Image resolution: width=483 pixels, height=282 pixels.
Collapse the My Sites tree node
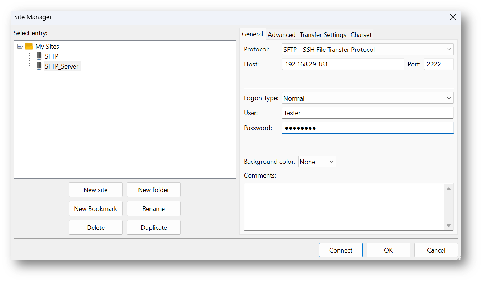tap(20, 46)
